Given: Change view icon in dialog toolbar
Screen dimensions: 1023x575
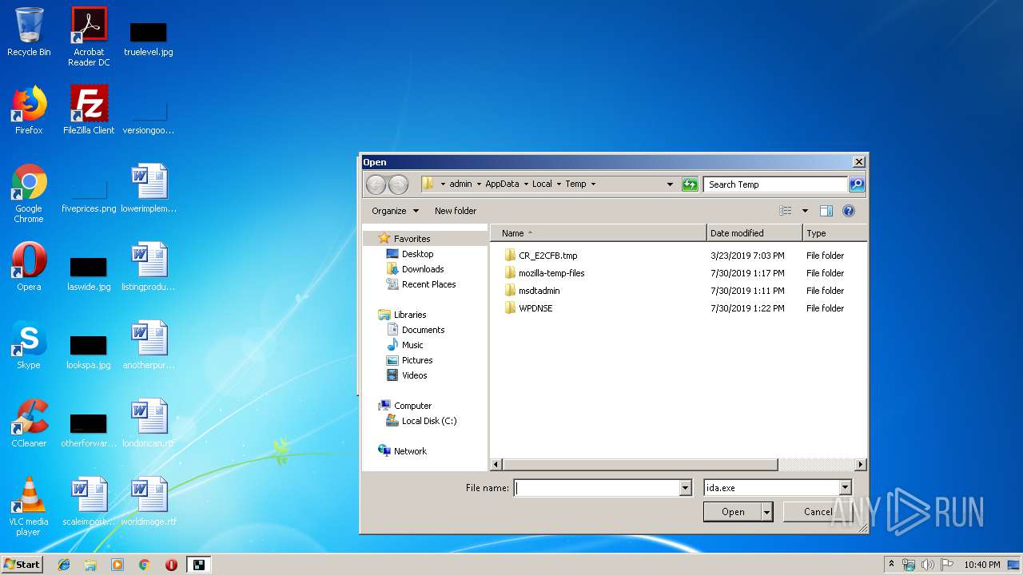Looking at the screenshot, I should coord(786,211).
